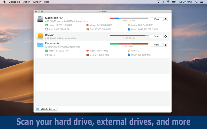Viewport: 207px width, 129px height.
Task: Select the Macintosh HD drive icon
Action: tap(40, 19)
